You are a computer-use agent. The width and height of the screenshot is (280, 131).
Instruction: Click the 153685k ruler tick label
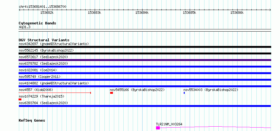coord(189,13)
